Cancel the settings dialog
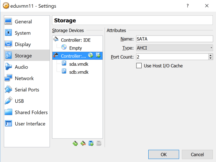The image size is (216, 162). pyautogui.click(x=197, y=154)
